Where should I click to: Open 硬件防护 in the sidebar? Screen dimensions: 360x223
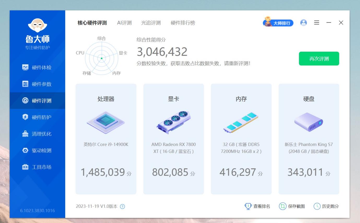tap(37, 117)
